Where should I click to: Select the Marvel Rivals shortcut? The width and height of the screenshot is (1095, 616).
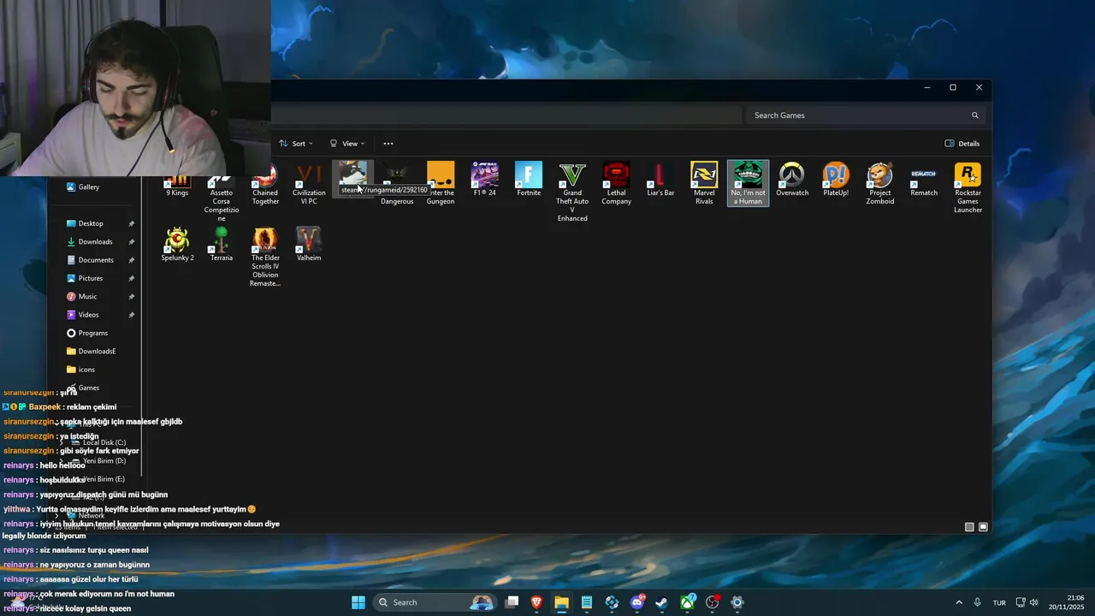coord(704,183)
